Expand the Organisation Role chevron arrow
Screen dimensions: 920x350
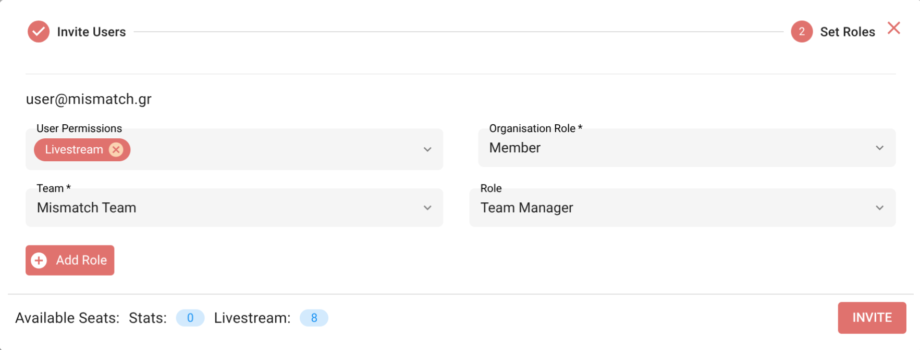879,148
